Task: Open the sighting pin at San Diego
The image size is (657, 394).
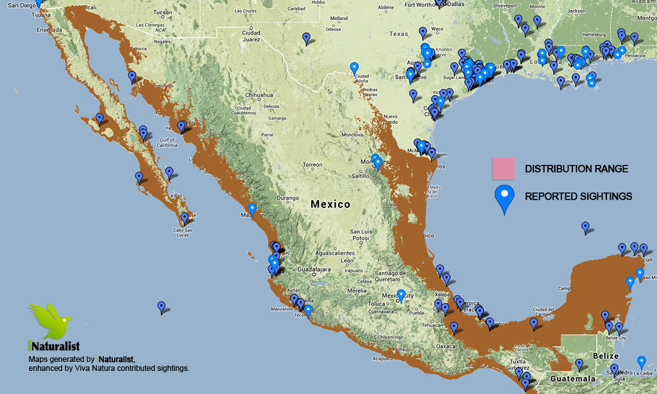Action: [39, 3]
